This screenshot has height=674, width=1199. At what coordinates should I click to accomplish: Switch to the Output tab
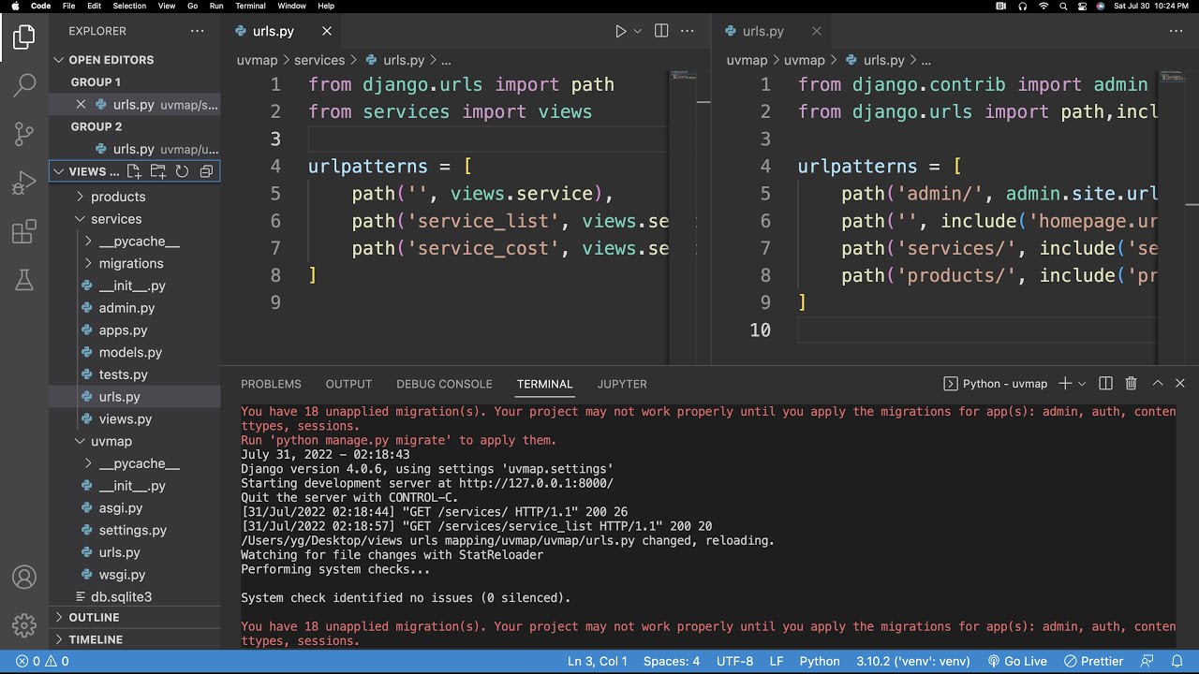[x=348, y=384]
